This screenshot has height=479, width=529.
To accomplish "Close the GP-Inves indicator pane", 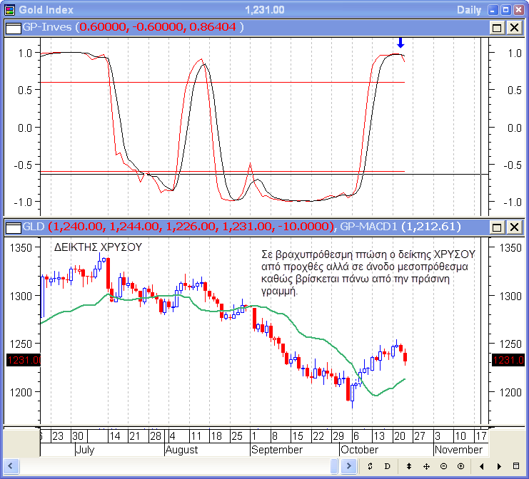I will click(x=513, y=27).
